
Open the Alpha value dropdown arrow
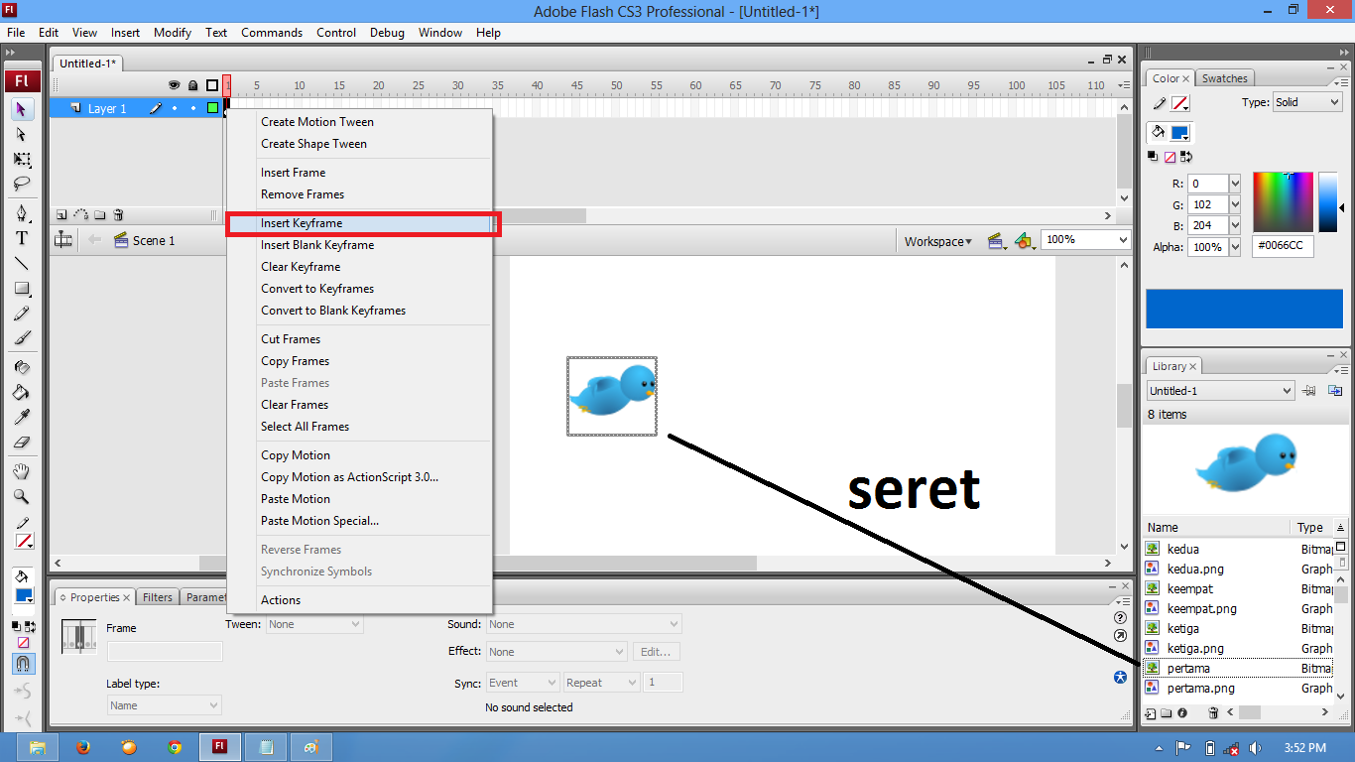coord(1235,247)
